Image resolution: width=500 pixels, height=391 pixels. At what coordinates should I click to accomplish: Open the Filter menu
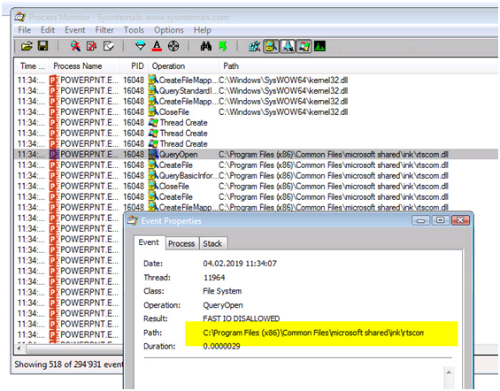coord(104,30)
